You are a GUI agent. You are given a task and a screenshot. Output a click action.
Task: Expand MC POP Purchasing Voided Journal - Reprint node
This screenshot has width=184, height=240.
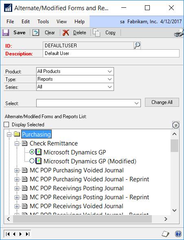(17, 179)
